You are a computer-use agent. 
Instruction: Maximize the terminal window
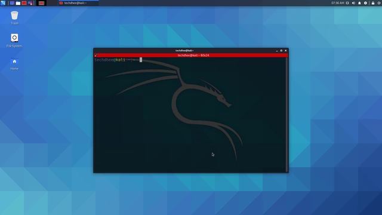click(x=281, y=51)
